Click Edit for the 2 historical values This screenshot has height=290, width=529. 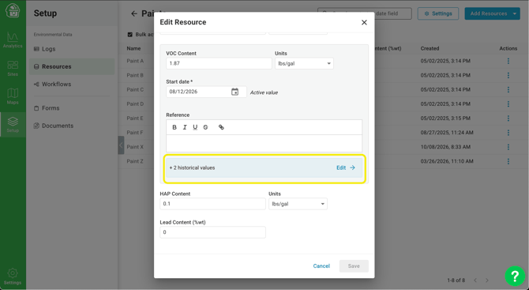click(x=346, y=168)
